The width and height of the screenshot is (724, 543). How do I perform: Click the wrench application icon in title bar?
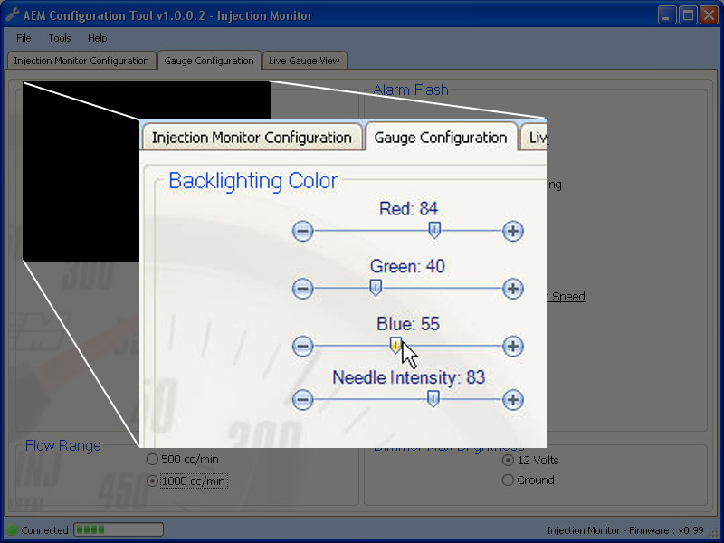12,15
